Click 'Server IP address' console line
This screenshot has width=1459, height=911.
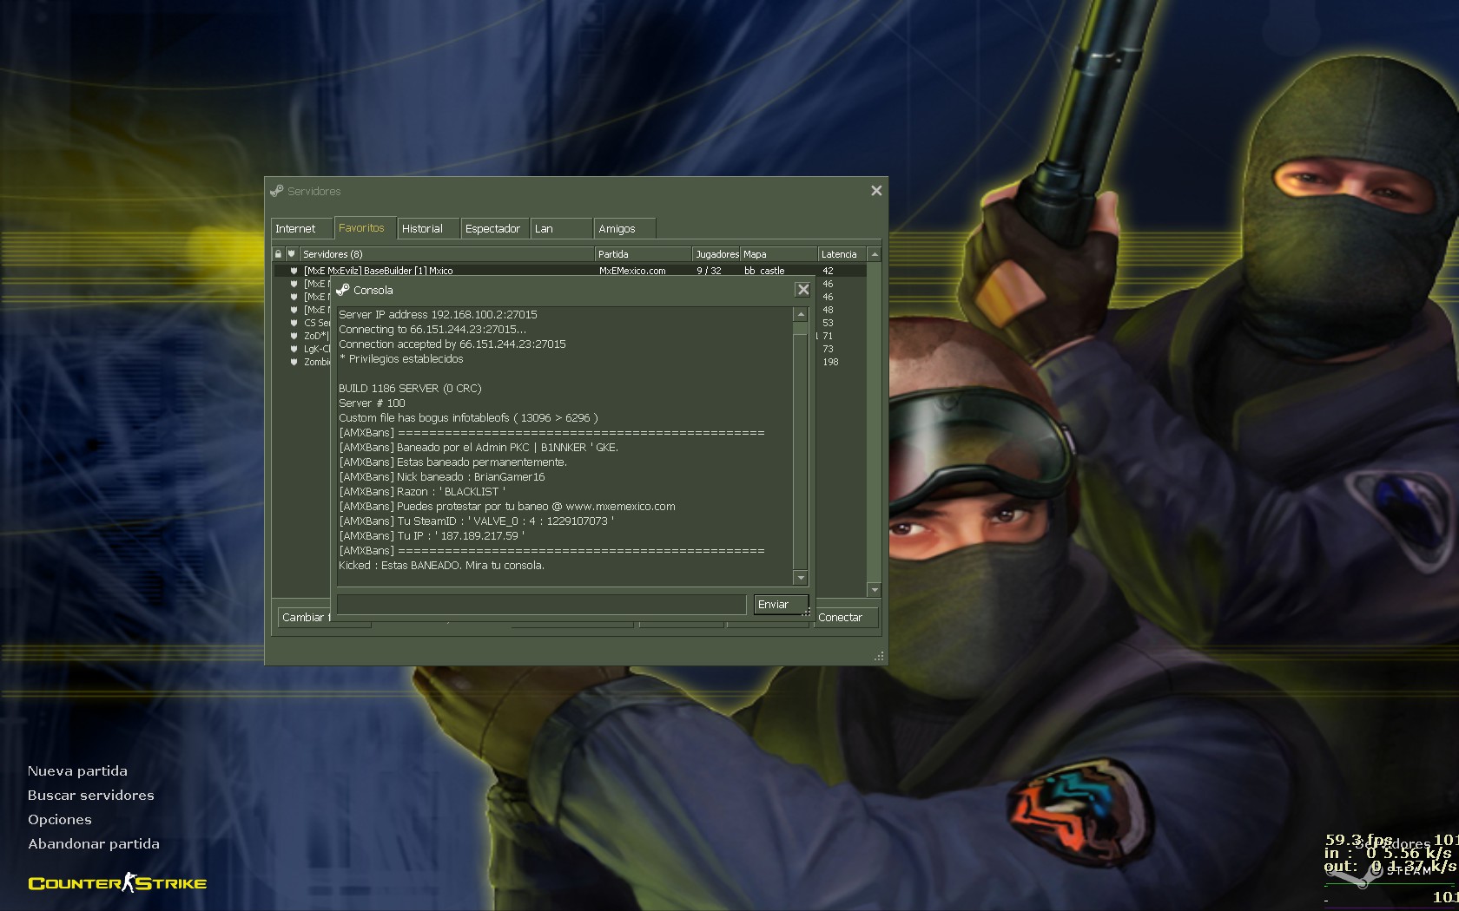tap(438, 315)
